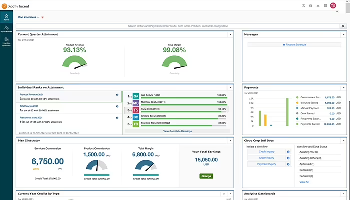This screenshot has width=350, height=200.
Task: Click the download icon in header
Action: [318, 6]
